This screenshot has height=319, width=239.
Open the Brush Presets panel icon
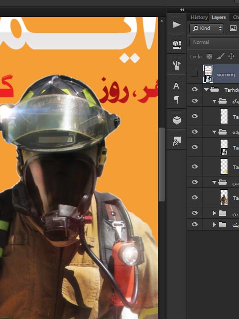[177, 65]
